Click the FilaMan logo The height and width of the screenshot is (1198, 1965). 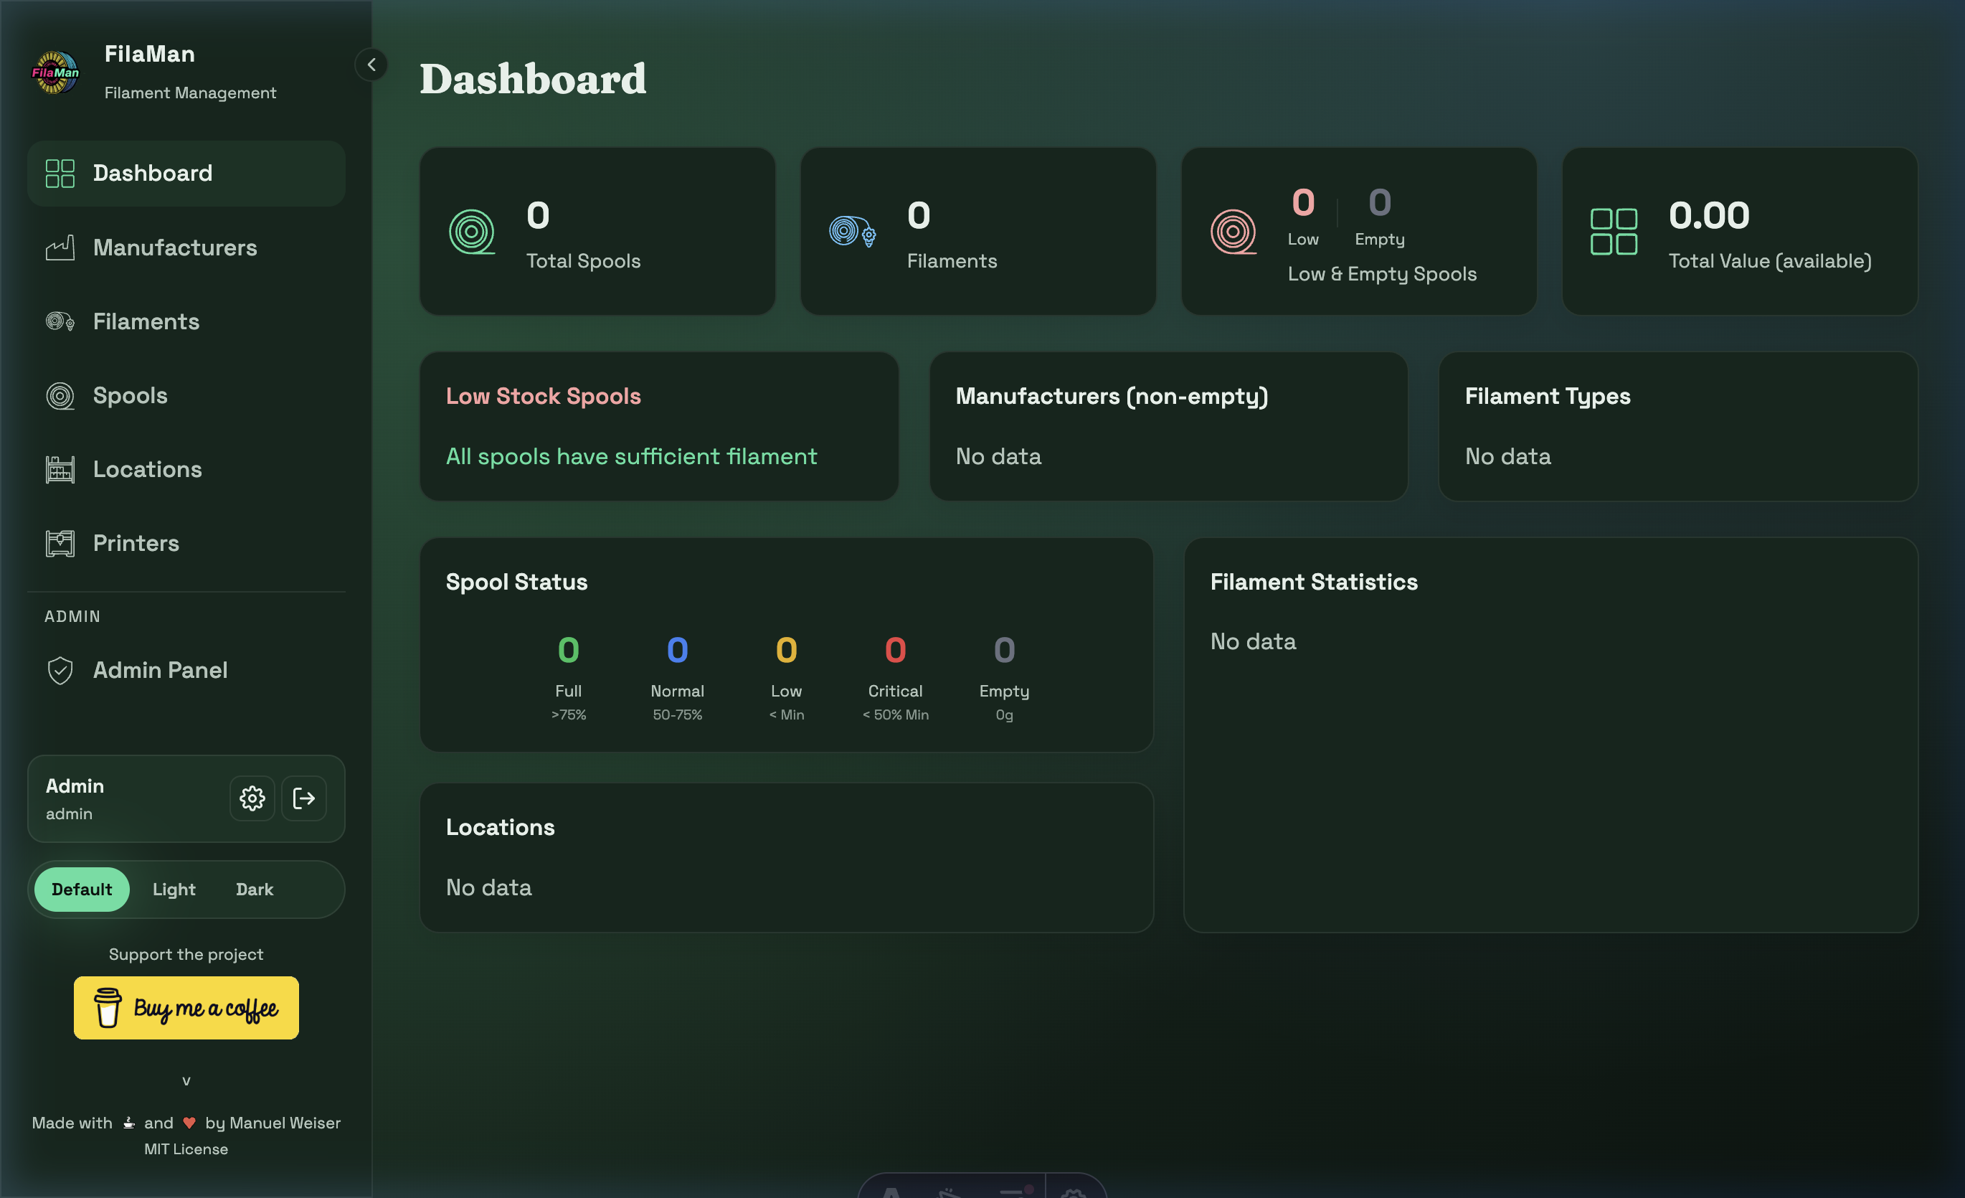click(55, 72)
